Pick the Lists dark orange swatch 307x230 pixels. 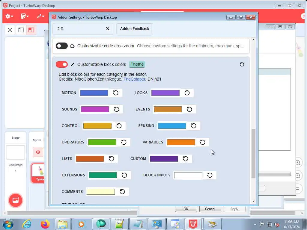pos(90,159)
